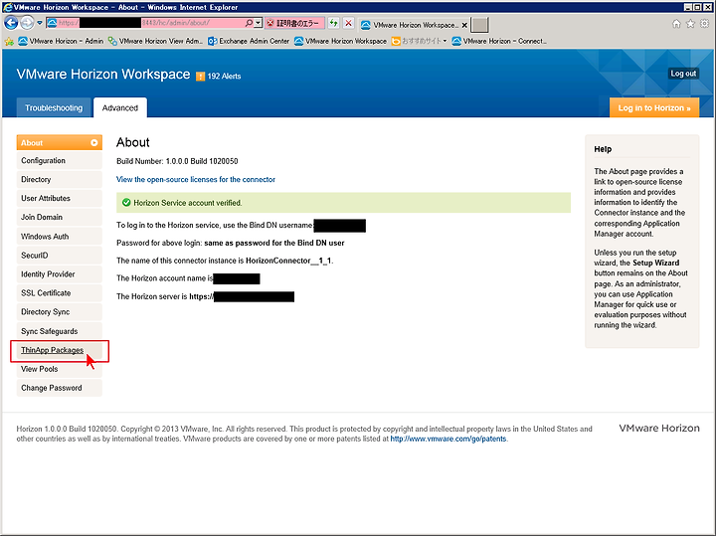Screen dimensions: 716x536
Task: Open Windows Auth in the sidebar
Action: click(x=60, y=237)
